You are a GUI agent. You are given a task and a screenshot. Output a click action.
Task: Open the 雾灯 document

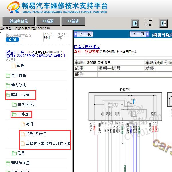click(29, 124)
